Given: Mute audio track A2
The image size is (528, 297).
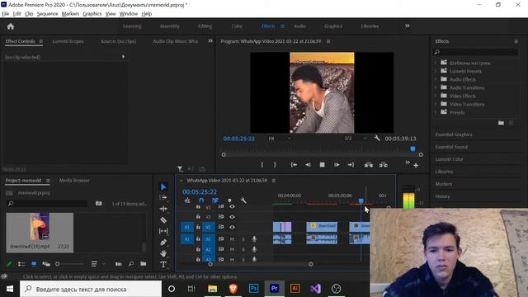Looking at the screenshot, I should pos(232,249).
